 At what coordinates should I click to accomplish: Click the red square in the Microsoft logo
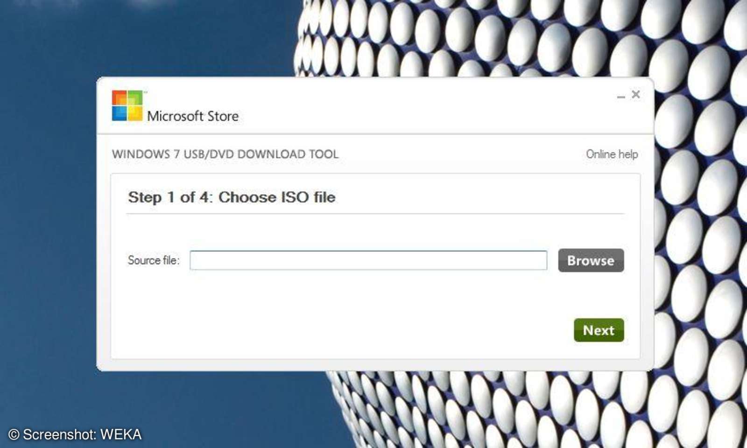pos(120,97)
